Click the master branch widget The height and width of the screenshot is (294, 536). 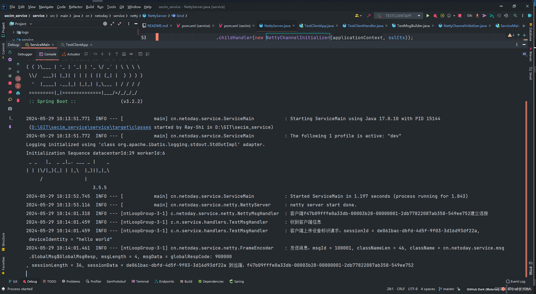click(x=446, y=289)
